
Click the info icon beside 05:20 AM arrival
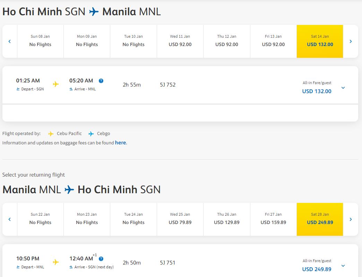[x=101, y=81]
